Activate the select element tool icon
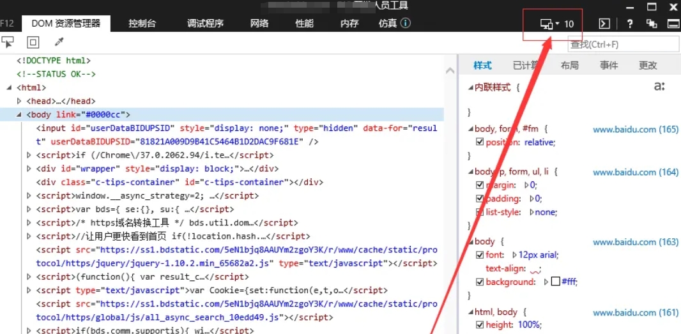 8,42
